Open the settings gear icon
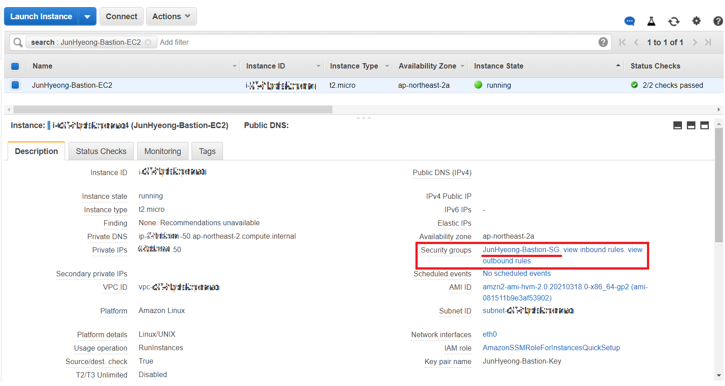725x386 pixels. click(696, 21)
